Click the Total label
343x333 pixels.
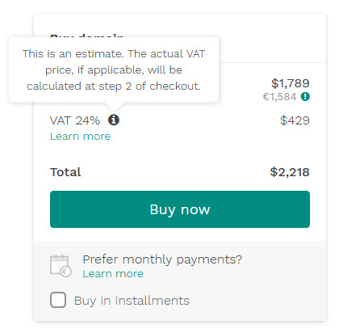pos(65,172)
